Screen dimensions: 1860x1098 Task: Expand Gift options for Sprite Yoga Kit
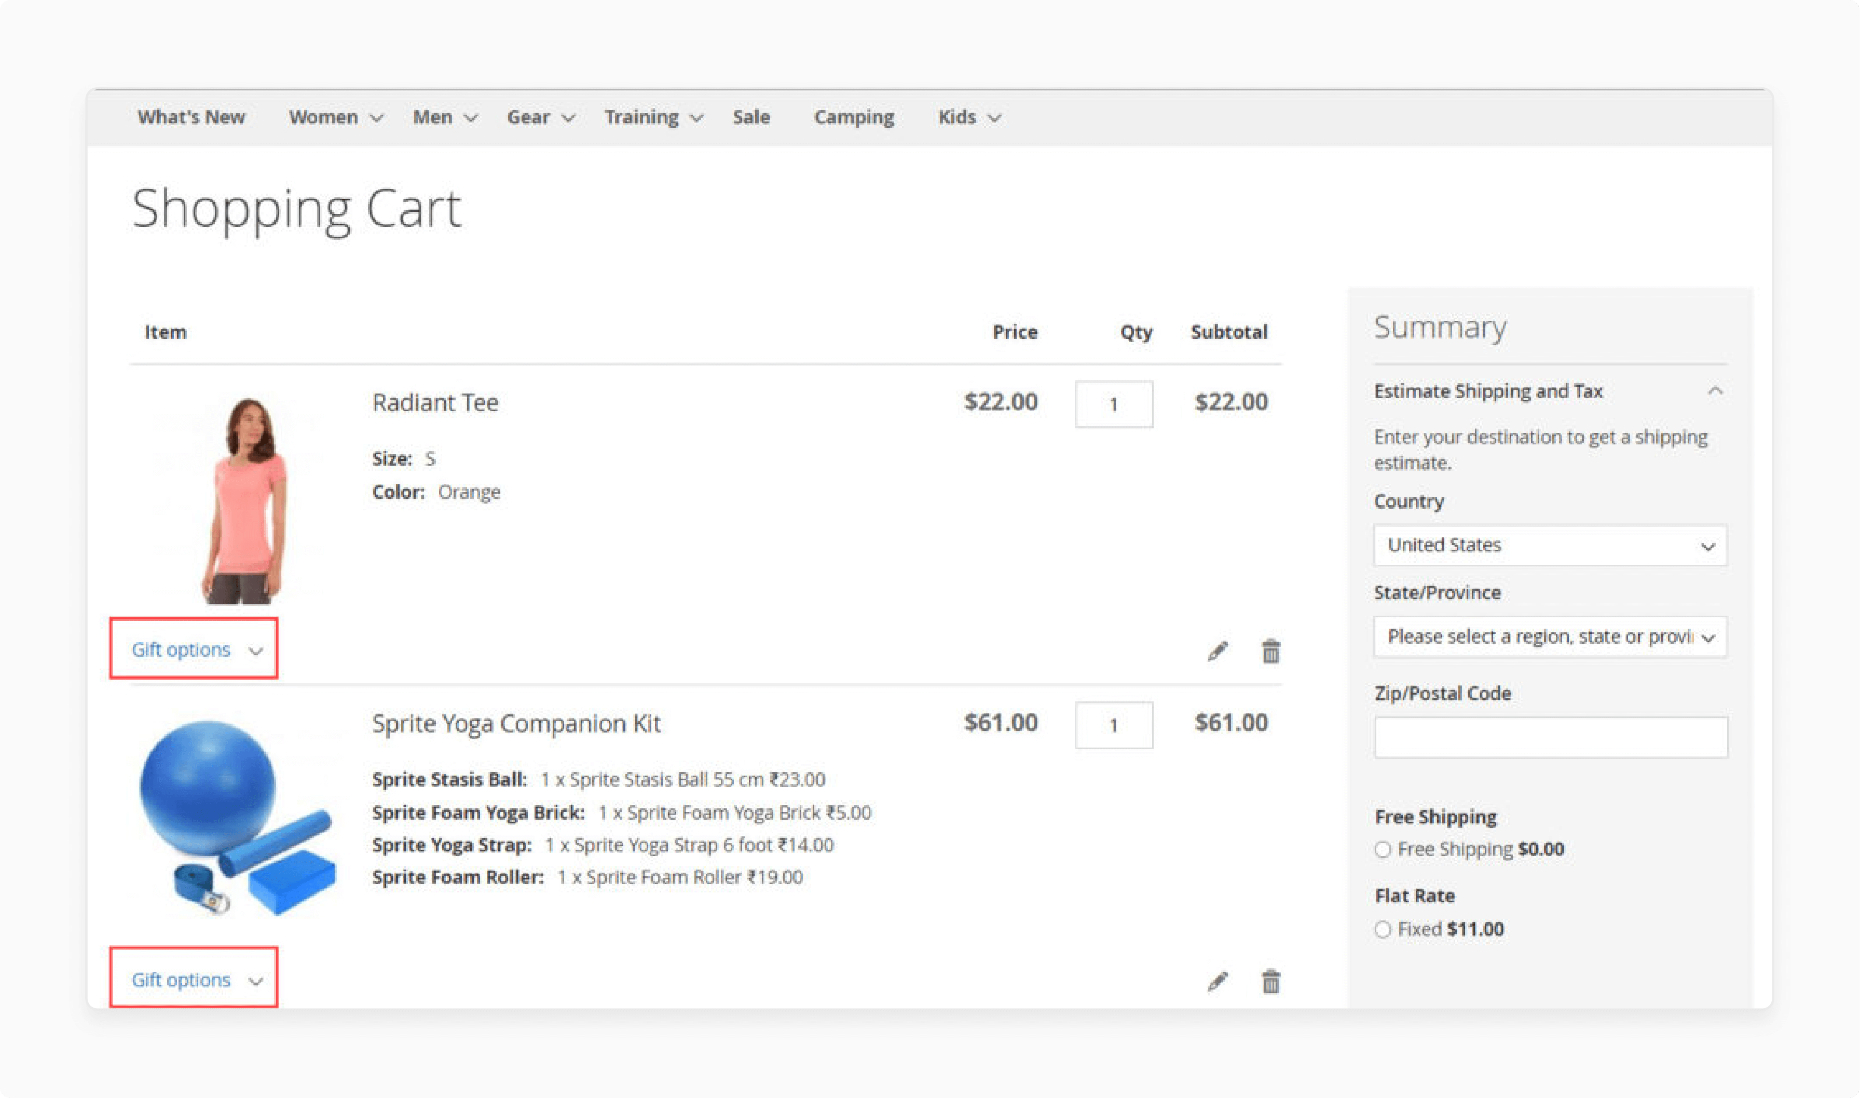[197, 980]
